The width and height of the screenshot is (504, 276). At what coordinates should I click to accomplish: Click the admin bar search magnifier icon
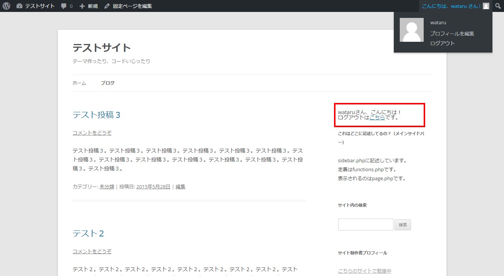pyautogui.click(x=498, y=6)
